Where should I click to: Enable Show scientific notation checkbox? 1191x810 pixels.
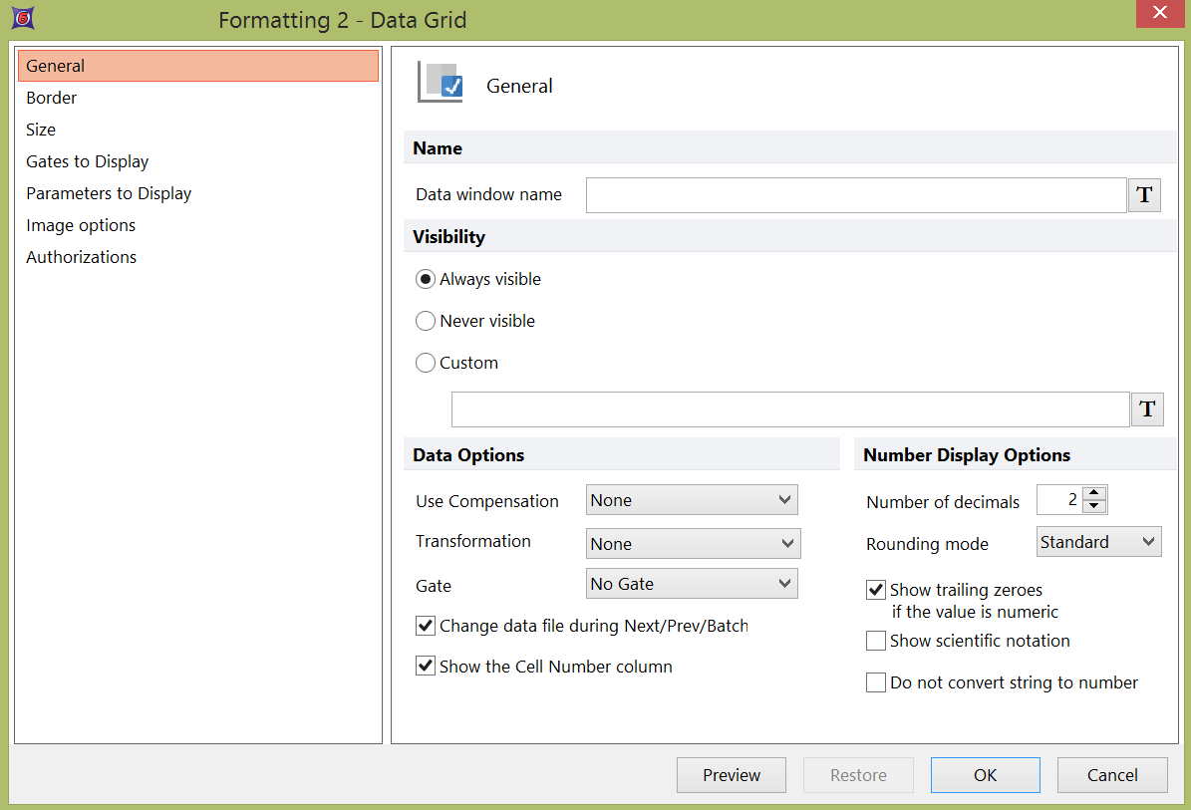click(x=876, y=641)
